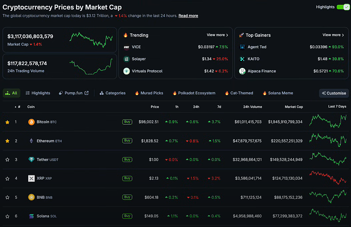Screen dimensions: 351x227
Task: Click the Tether coin logo icon
Action: point(32,160)
